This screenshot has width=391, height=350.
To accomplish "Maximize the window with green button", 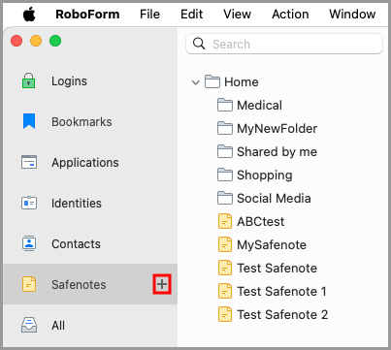I will click(x=55, y=41).
